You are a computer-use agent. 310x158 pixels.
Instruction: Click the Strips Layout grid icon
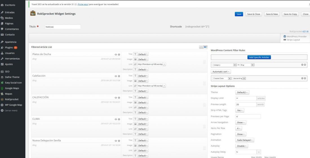285,40
